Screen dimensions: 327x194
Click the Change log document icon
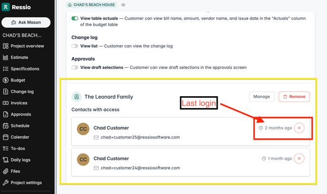[6, 92]
